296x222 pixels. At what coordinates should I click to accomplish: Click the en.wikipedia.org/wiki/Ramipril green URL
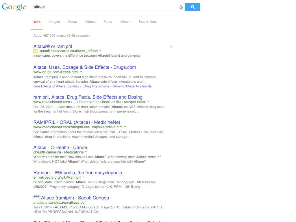(57, 177)
